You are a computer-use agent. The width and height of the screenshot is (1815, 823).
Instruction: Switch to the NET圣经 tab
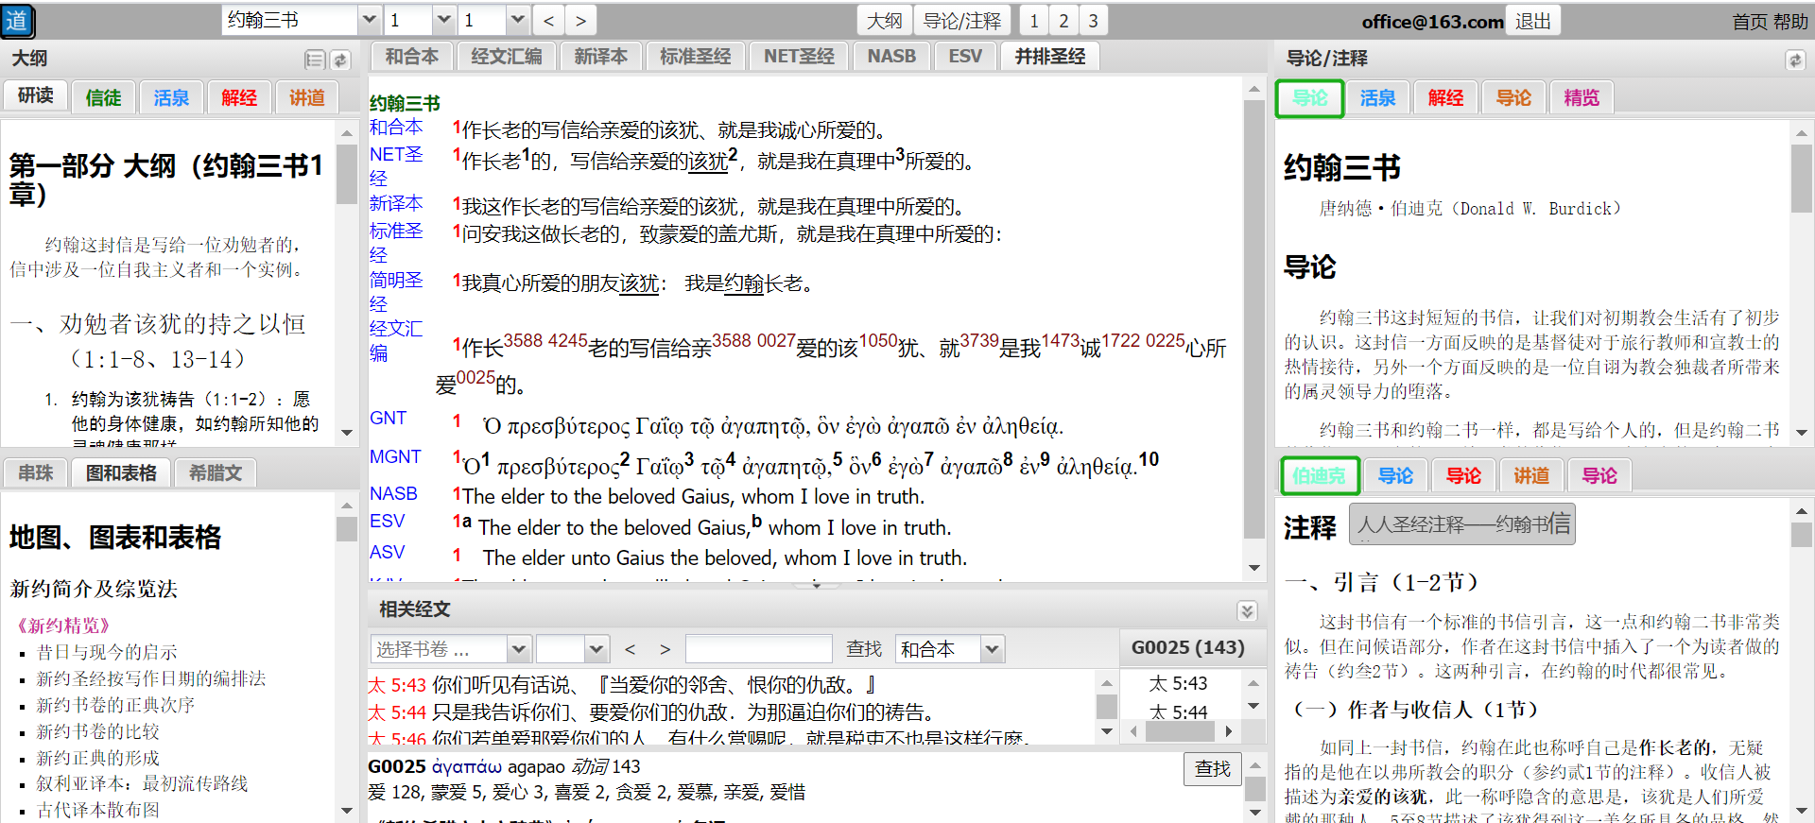[799, 57]
